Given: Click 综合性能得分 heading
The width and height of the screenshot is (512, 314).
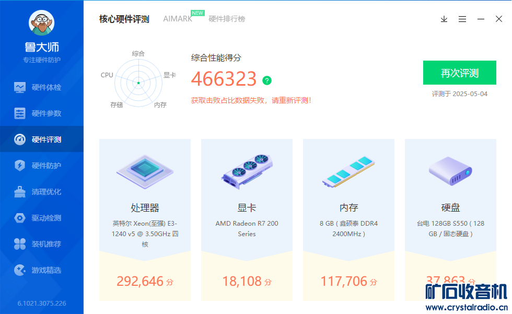Looking at the screenshot, I should 216,58.
